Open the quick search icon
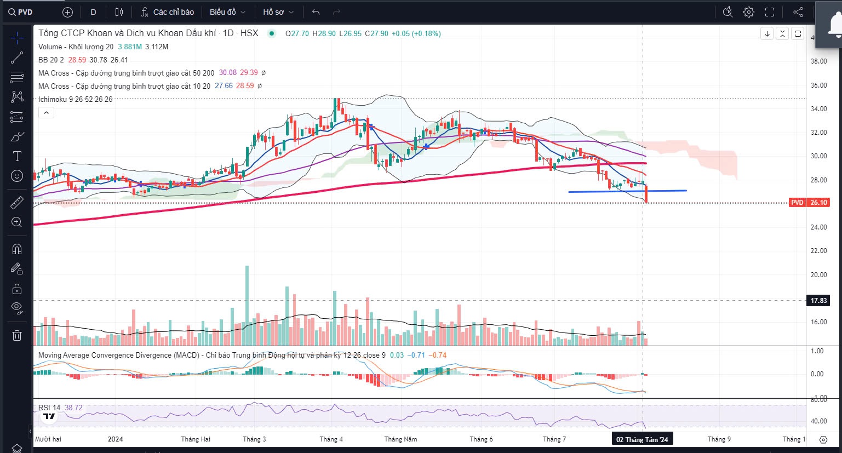842x453 pixels. [728, 12]
